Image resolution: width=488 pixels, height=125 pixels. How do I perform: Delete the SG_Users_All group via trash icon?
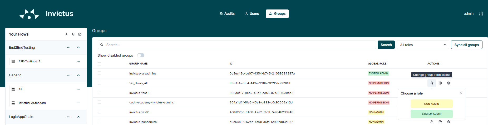click(448, 83)
